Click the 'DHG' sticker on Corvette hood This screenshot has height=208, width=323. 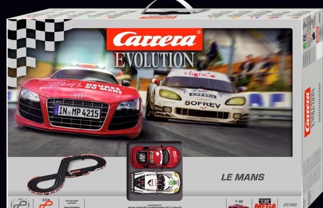click(203, 95)
